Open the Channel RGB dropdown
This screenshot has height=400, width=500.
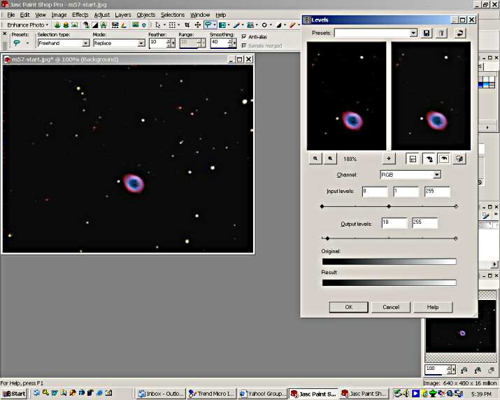[x=436, y=175]
